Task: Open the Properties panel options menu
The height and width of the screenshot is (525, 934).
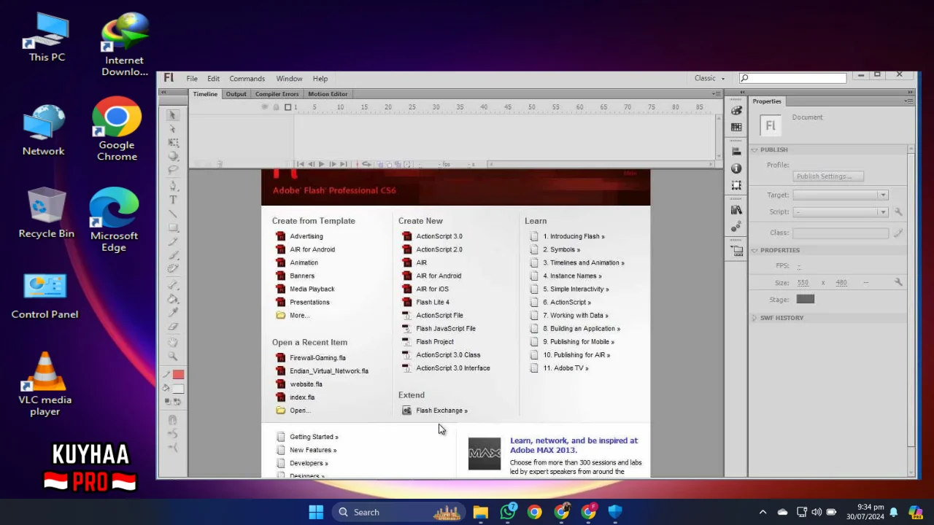Action: (908, 101)
